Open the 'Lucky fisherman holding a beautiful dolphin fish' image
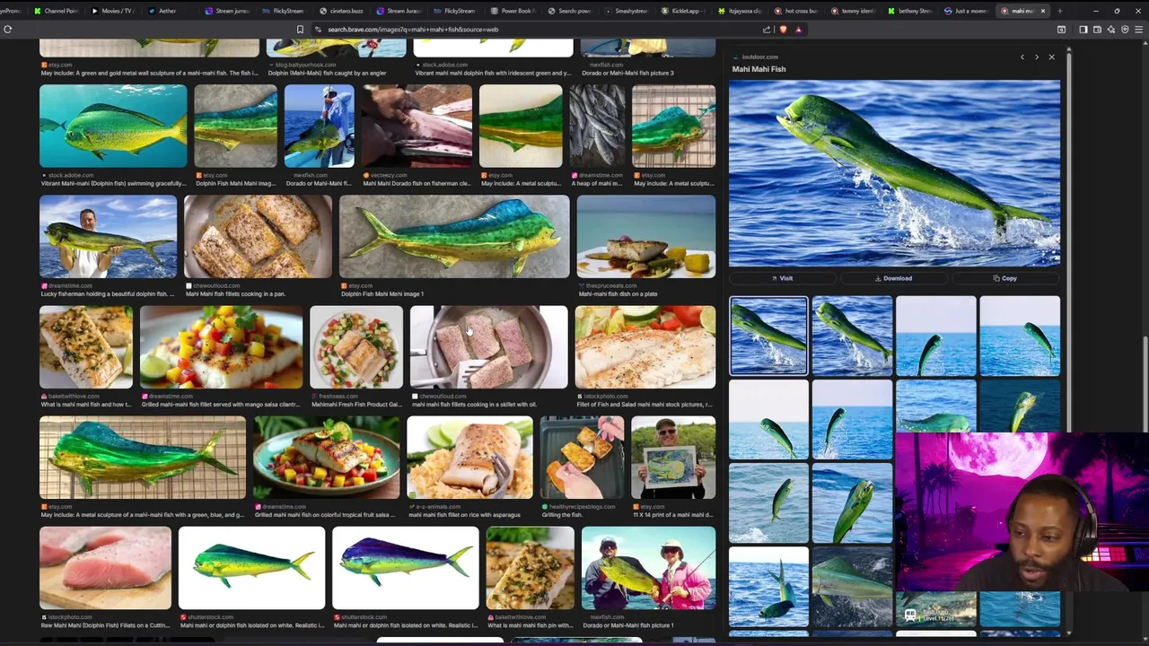Image resolution: width=1149 pixels, height=646 pixels. click(108, 237)
